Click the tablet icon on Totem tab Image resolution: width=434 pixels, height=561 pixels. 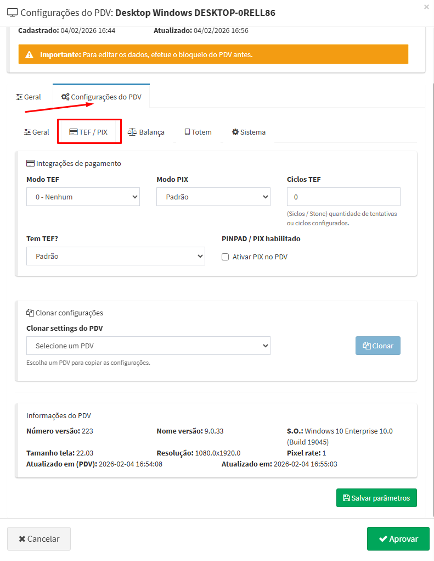pos(187,132)
